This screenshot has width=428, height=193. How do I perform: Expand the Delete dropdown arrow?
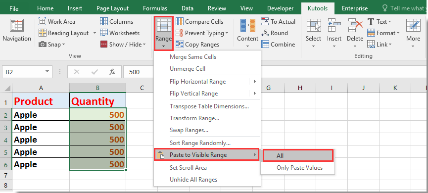click(355, 46)
